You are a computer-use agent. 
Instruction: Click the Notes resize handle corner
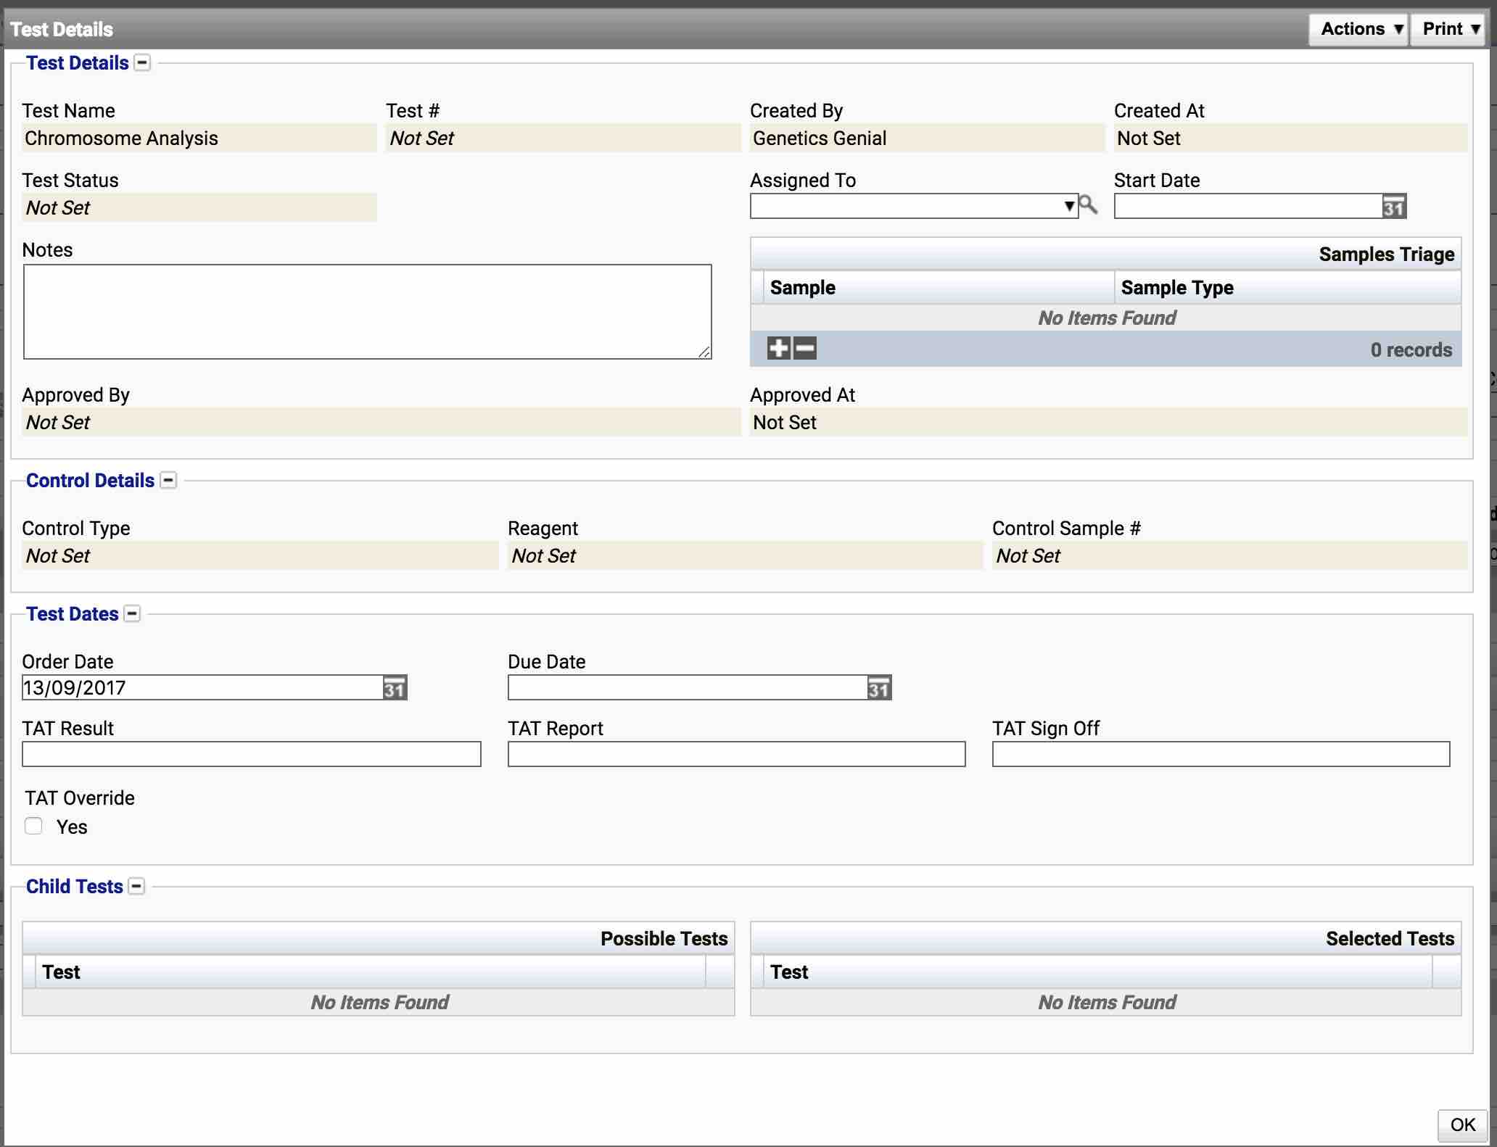(704, 352)
